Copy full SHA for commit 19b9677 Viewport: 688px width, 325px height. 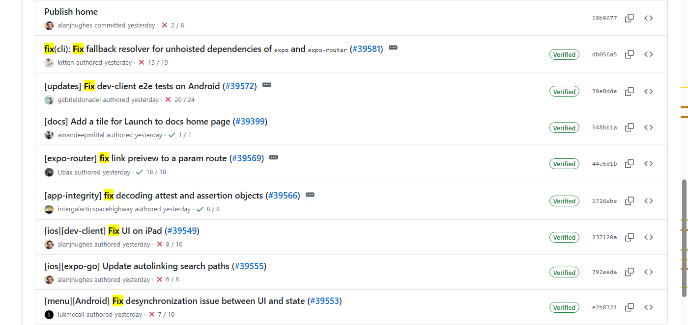coord(629,18)
